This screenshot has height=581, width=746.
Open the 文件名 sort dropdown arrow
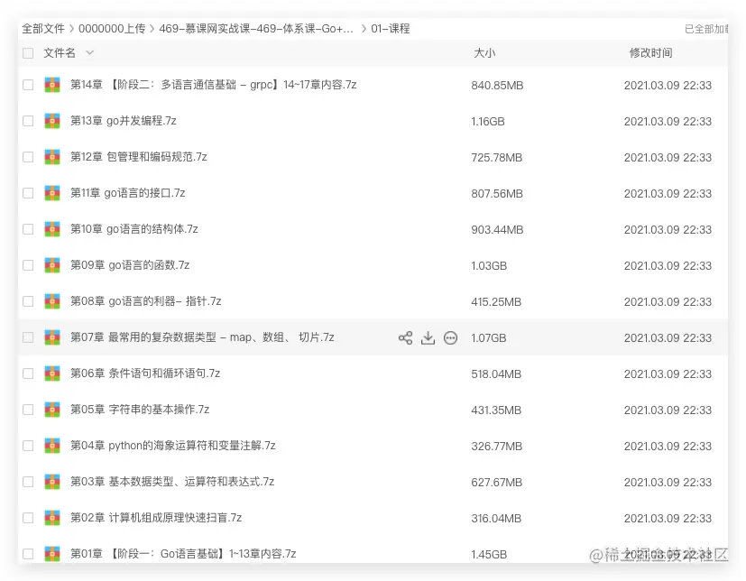click(87, 53)
